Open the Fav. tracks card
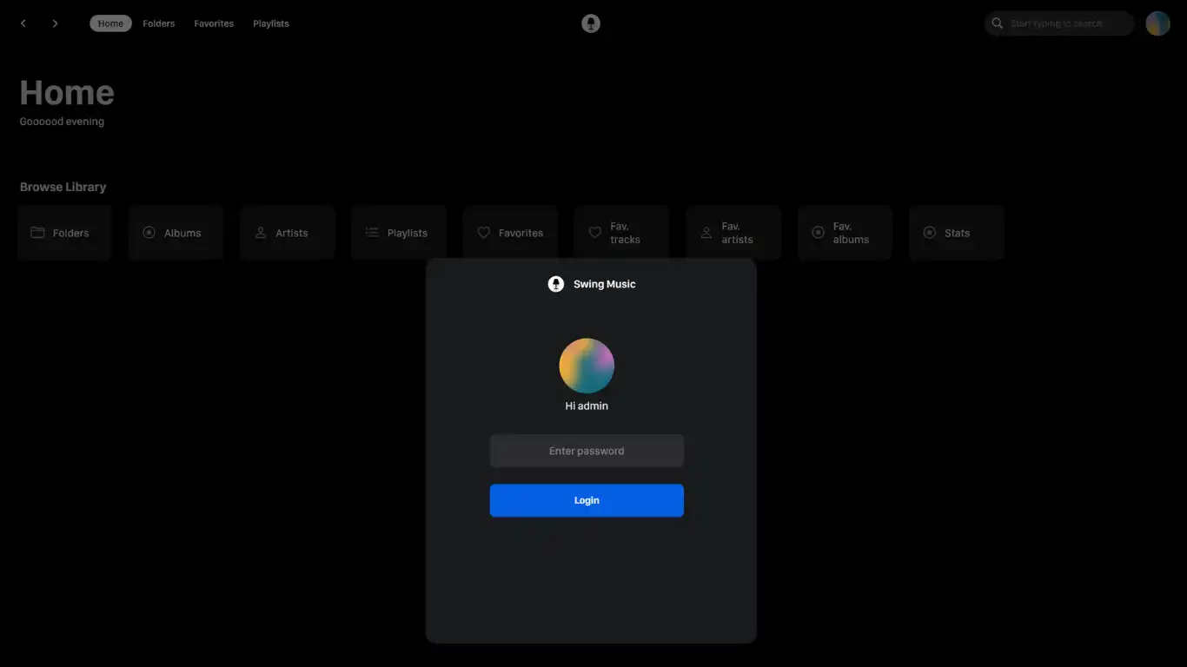The height and width of the screenshot is (667, 1187). pyautogui.click(x=621, y=233)
